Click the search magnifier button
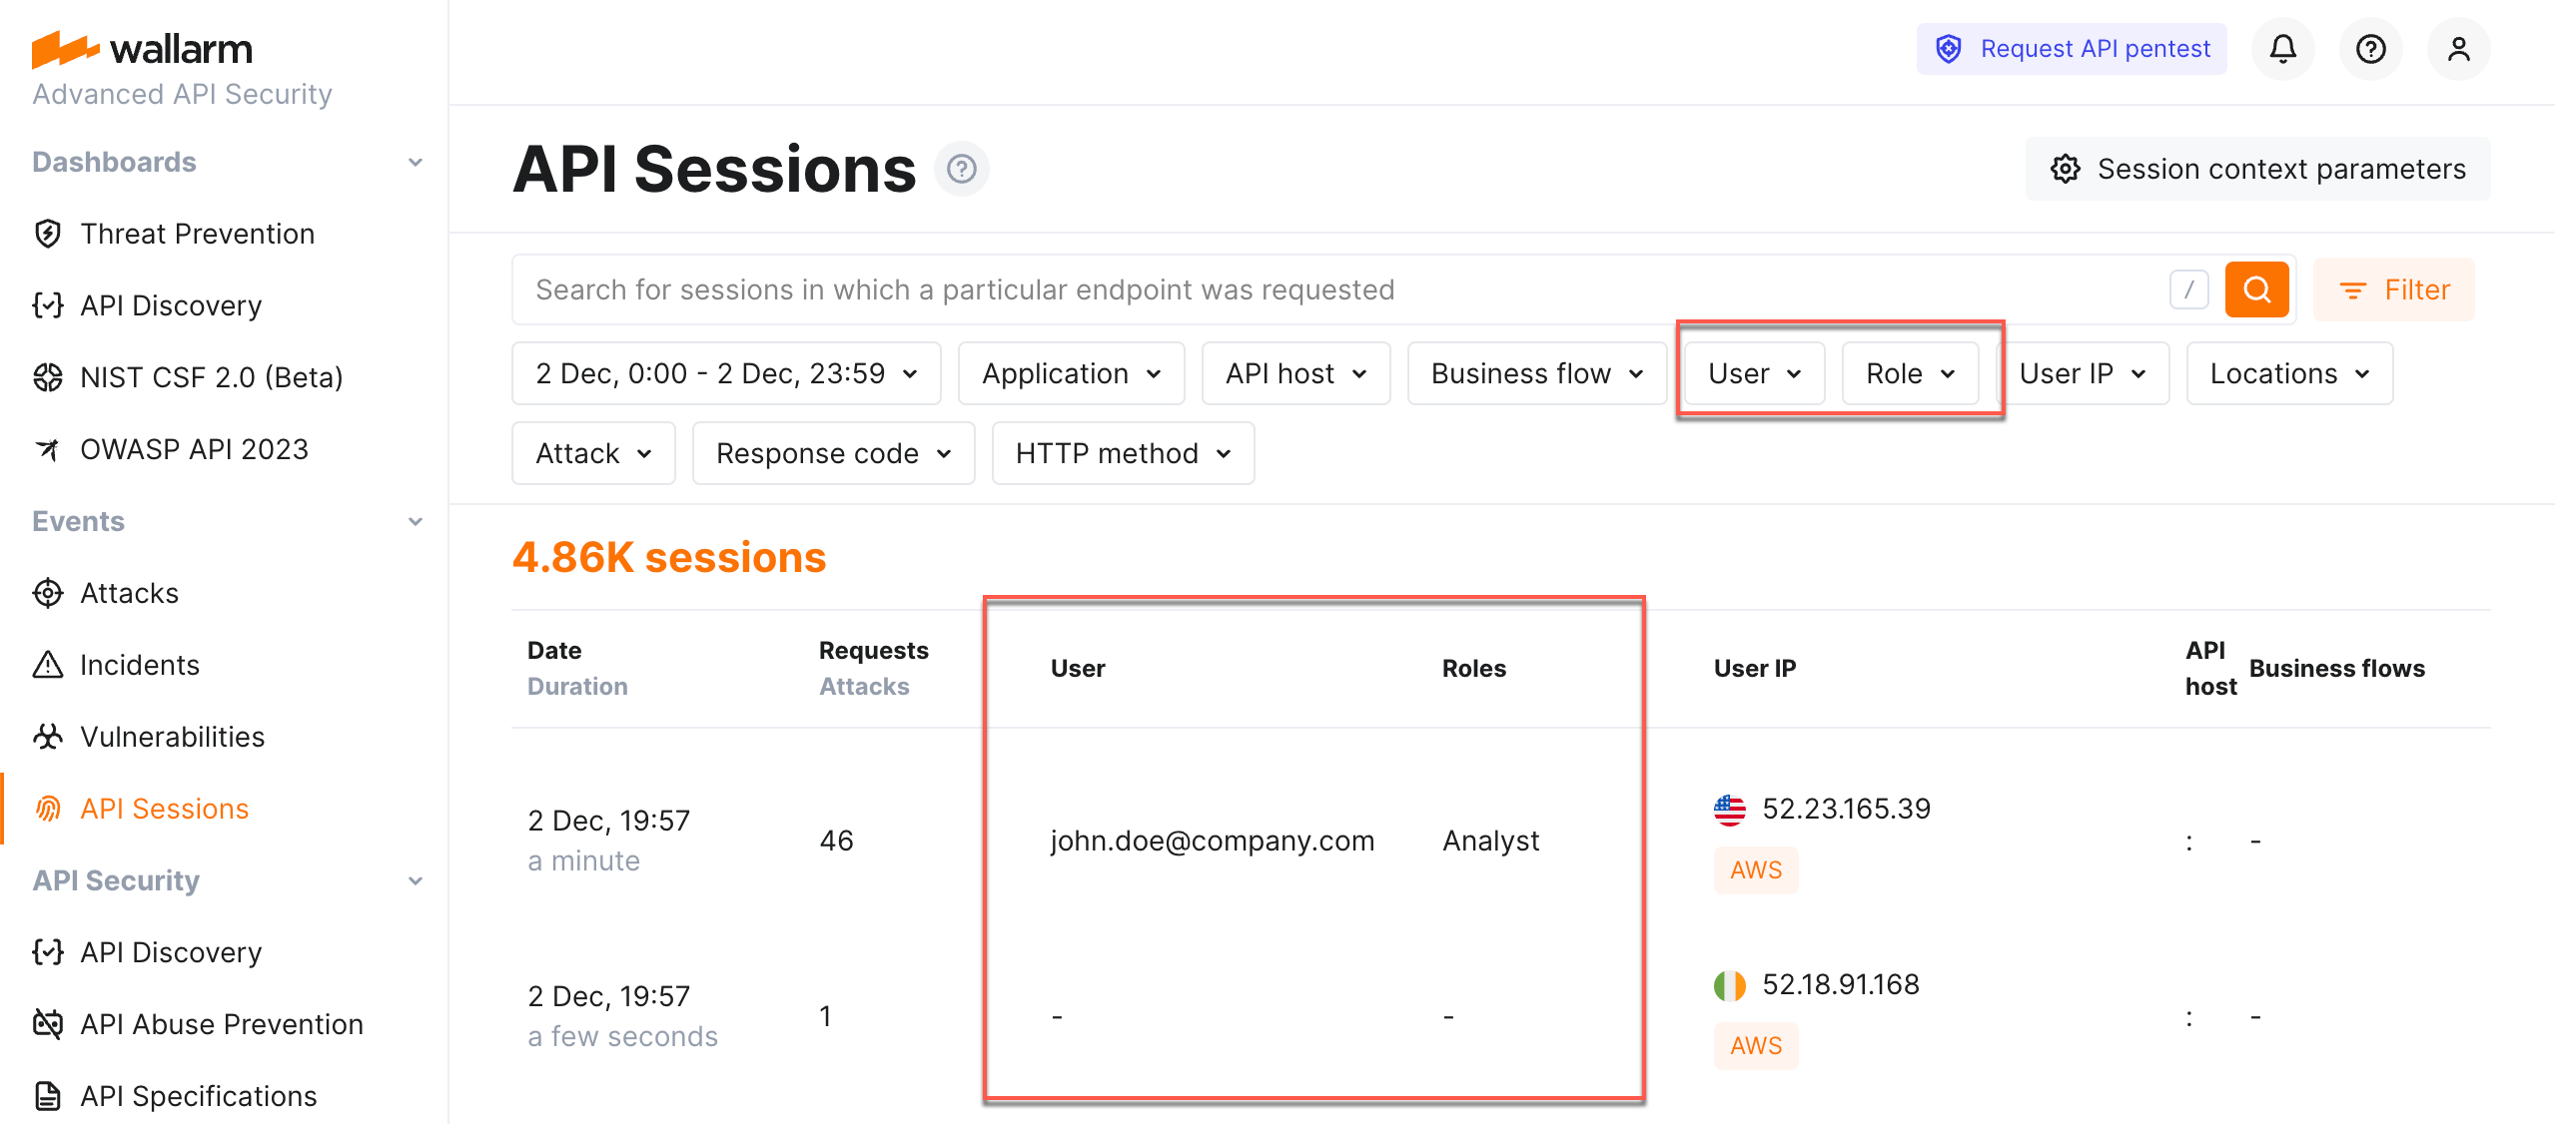The height and width of the screenshot is (1124, 2555). 2256,289
